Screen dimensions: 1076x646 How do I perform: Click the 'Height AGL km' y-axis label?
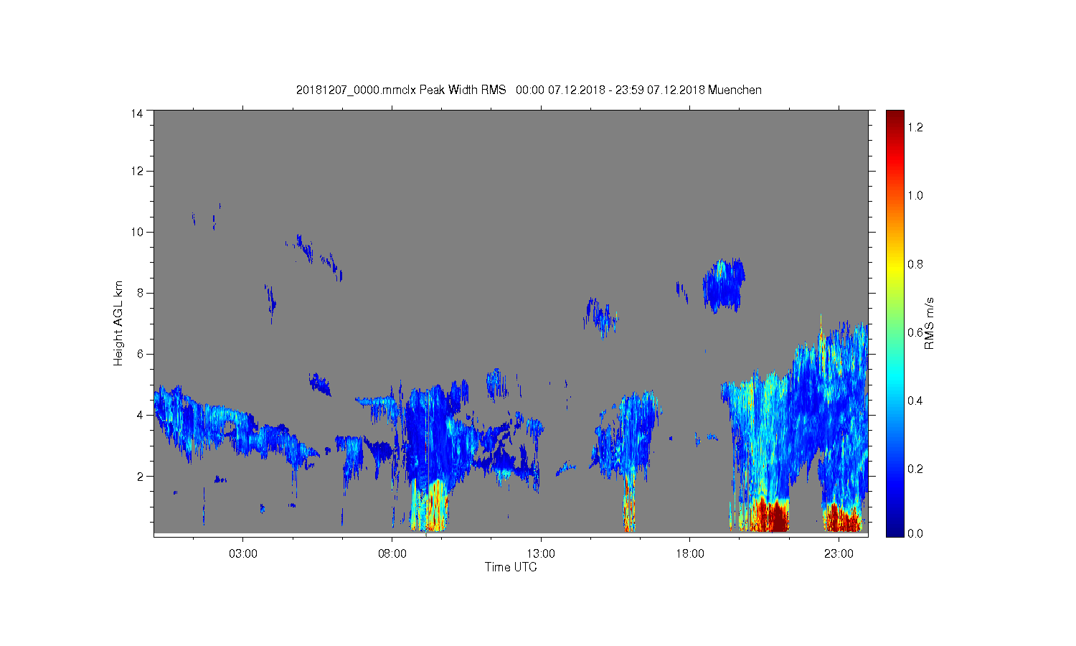pyautogui.click(x=118, y=323)
